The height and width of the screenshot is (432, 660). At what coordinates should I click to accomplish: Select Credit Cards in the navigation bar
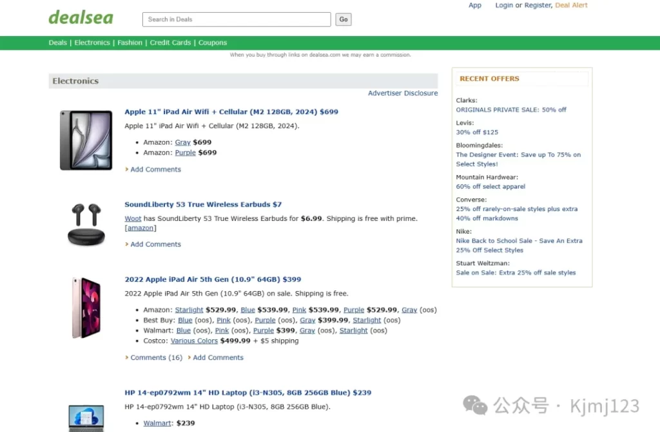click(x=170, y=42)
